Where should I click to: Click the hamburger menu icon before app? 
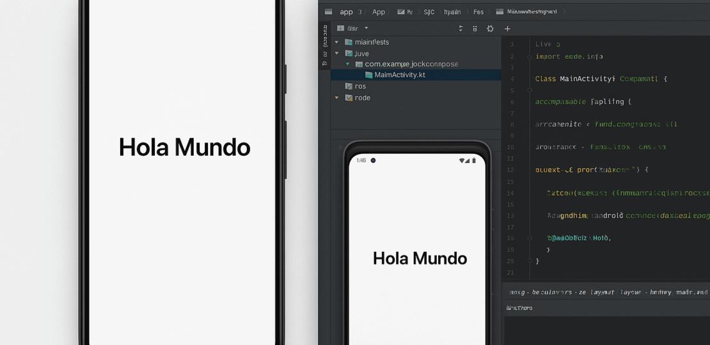pyautogui.click(x=328, y=11)
